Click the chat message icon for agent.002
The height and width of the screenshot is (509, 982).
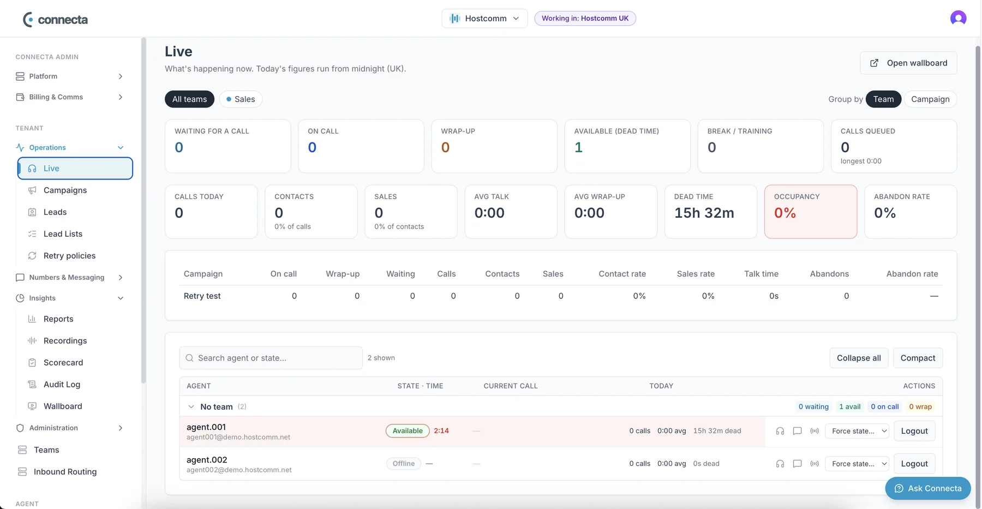797,464
